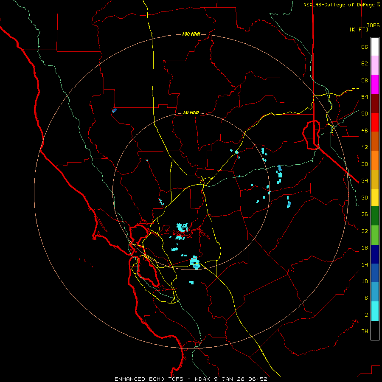Click the 50 NMI range ring label

[191, 112]
